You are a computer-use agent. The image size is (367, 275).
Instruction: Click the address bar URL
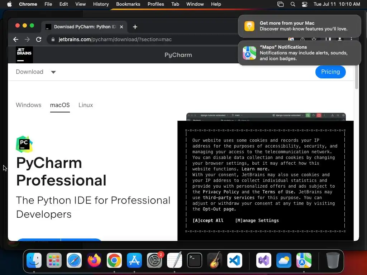click(x=115, y=39)
